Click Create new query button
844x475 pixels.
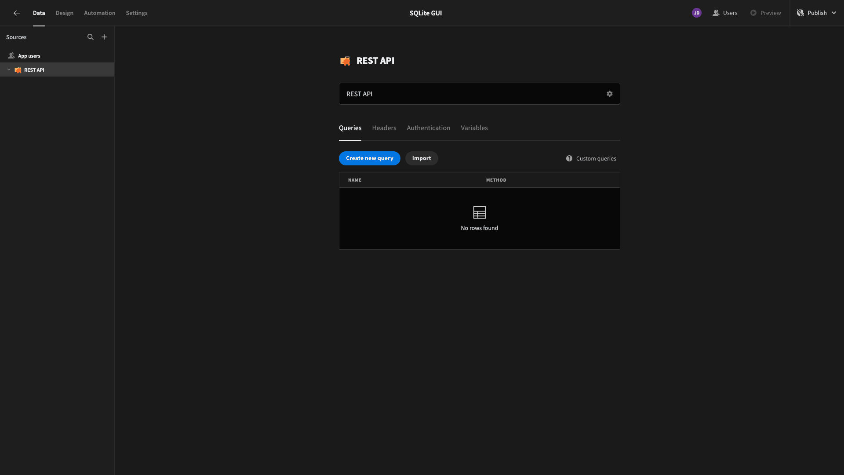click(370, 158)
